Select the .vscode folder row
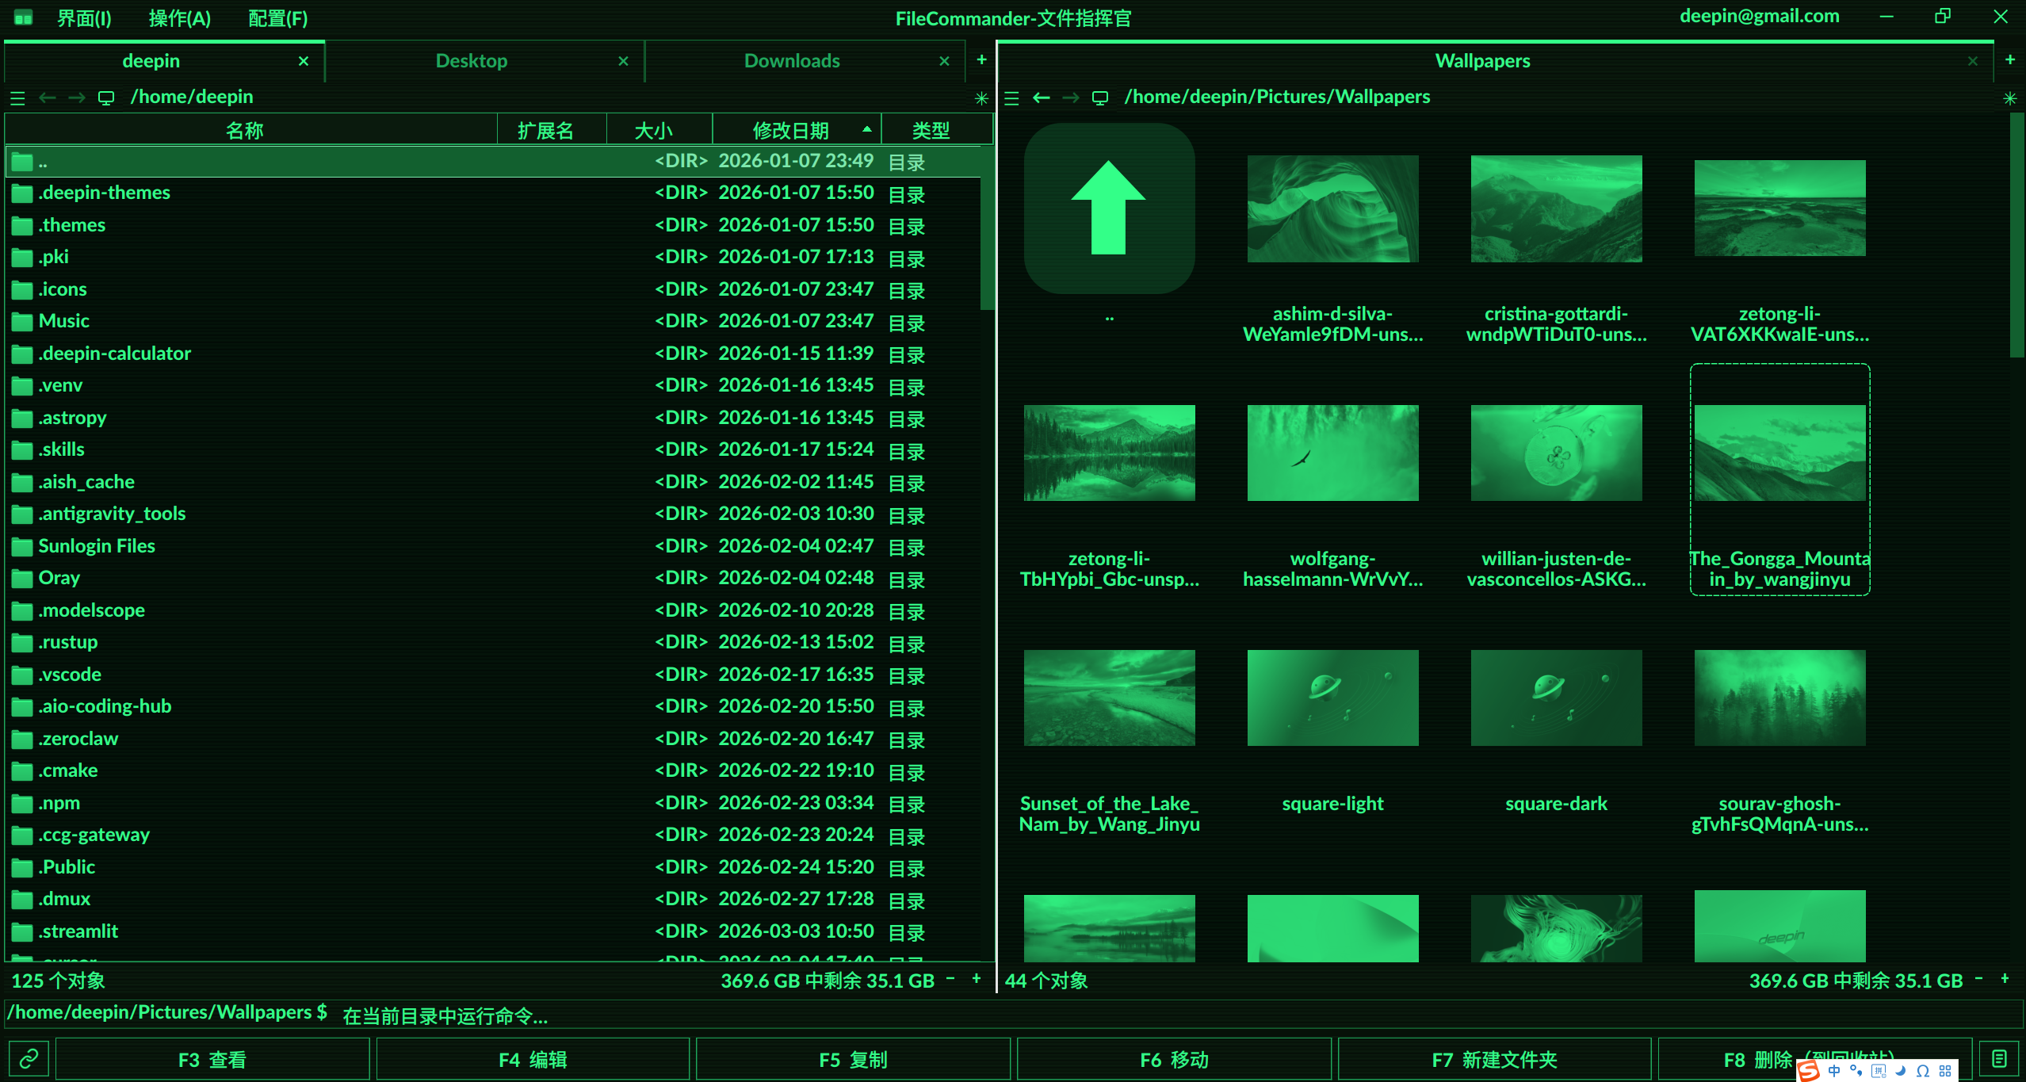2026x1082 pixels. point(493,675)
